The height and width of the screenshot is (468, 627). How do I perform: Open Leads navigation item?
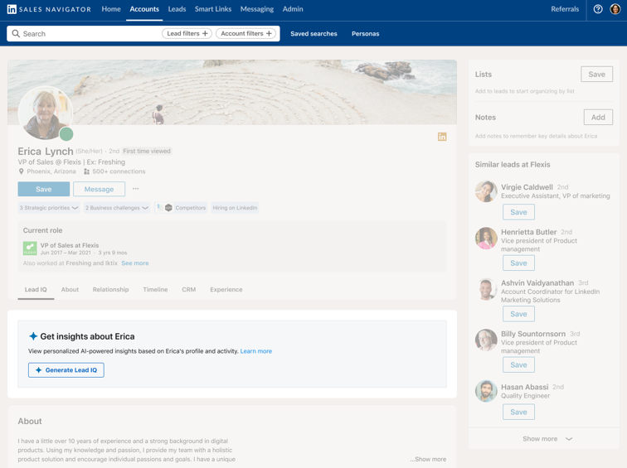click(x=177, y=9)
